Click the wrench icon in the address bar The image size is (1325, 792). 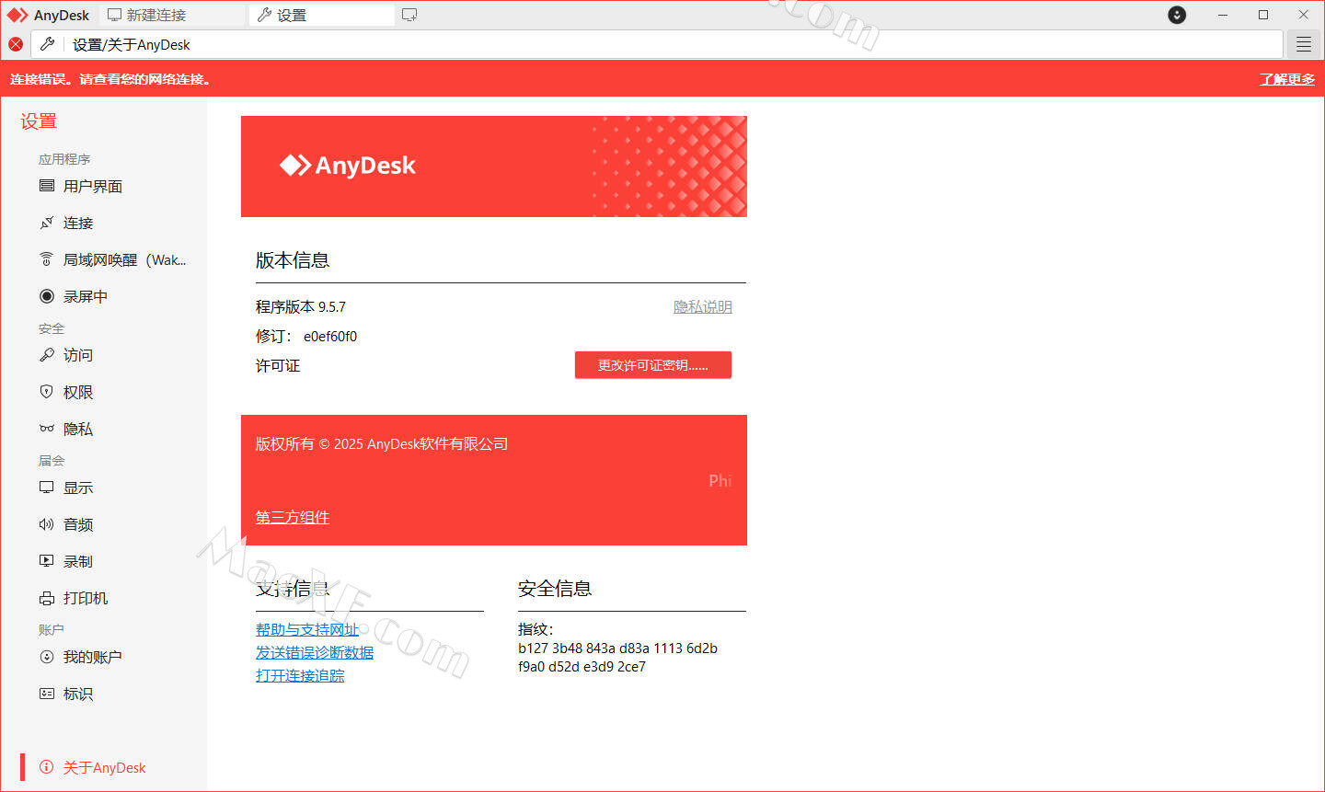(x=48, y=44)
